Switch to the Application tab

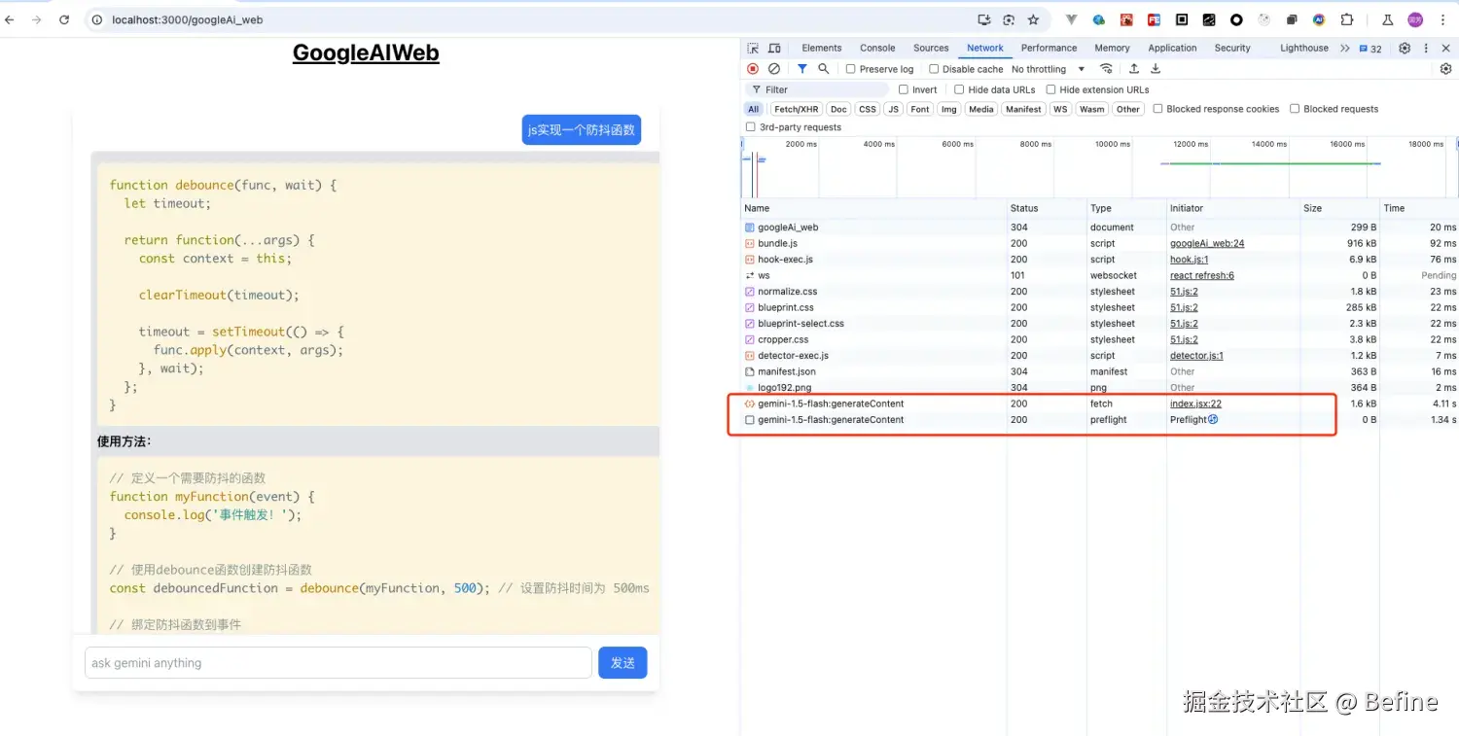(x=1172, y=49)
